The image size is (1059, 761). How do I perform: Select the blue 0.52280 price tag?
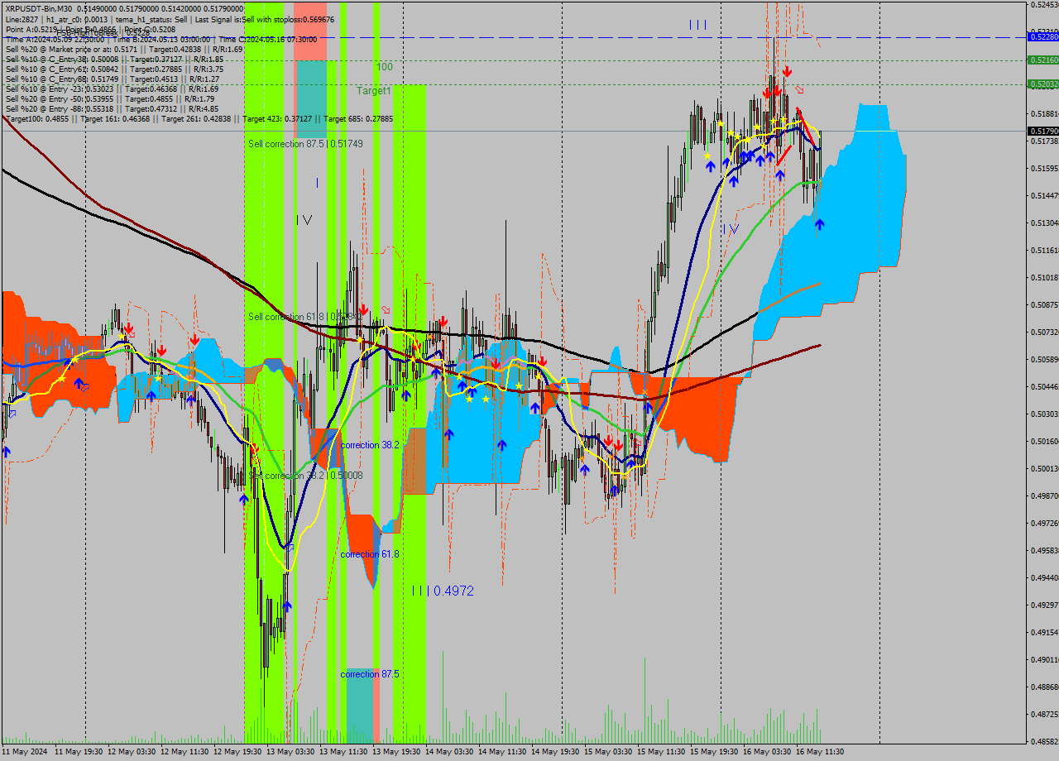pos(1042,36)
